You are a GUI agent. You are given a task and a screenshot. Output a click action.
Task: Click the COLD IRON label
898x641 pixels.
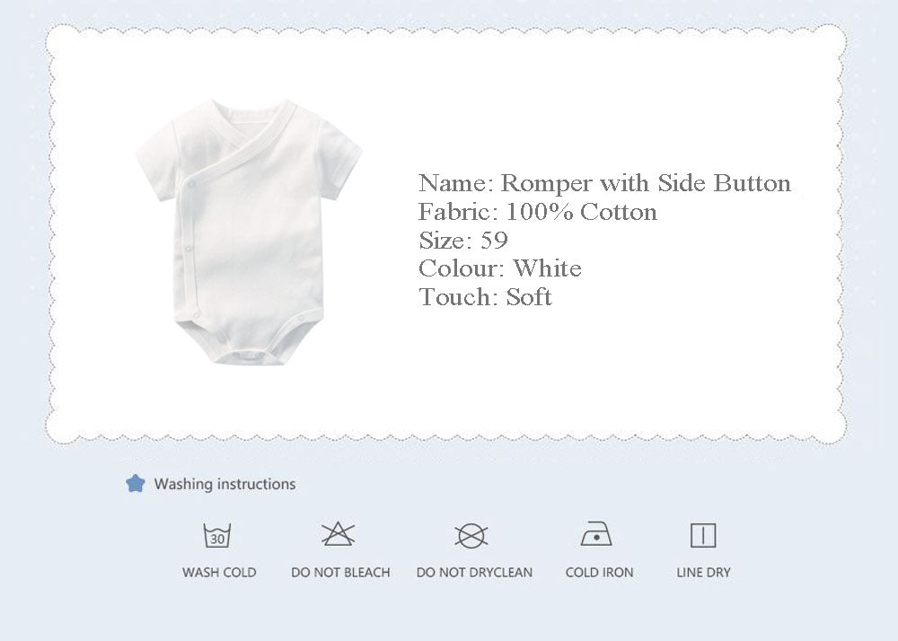[x=599, y=572]
